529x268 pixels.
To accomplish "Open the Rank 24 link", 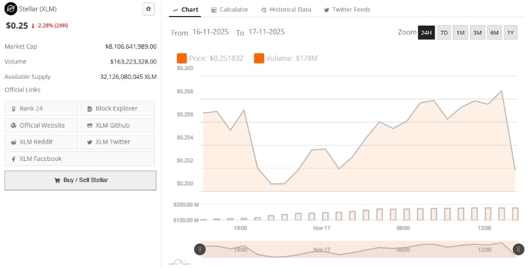I will tap(42, 108).
